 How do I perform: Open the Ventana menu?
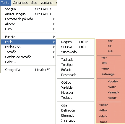[46, 3]
